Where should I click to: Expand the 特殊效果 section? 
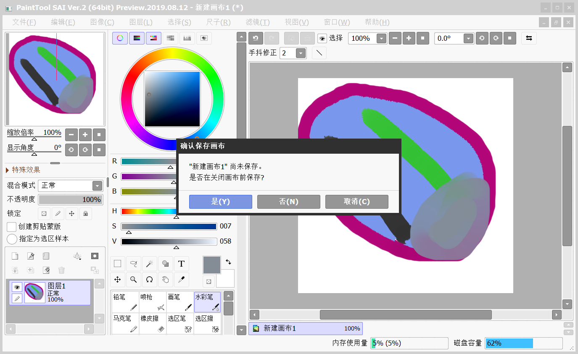click(24, 170)
